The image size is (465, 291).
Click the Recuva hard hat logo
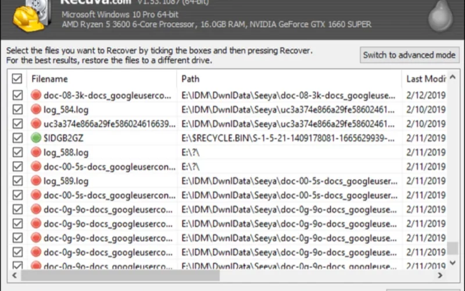pyautogui.click(x=31, y=16)
